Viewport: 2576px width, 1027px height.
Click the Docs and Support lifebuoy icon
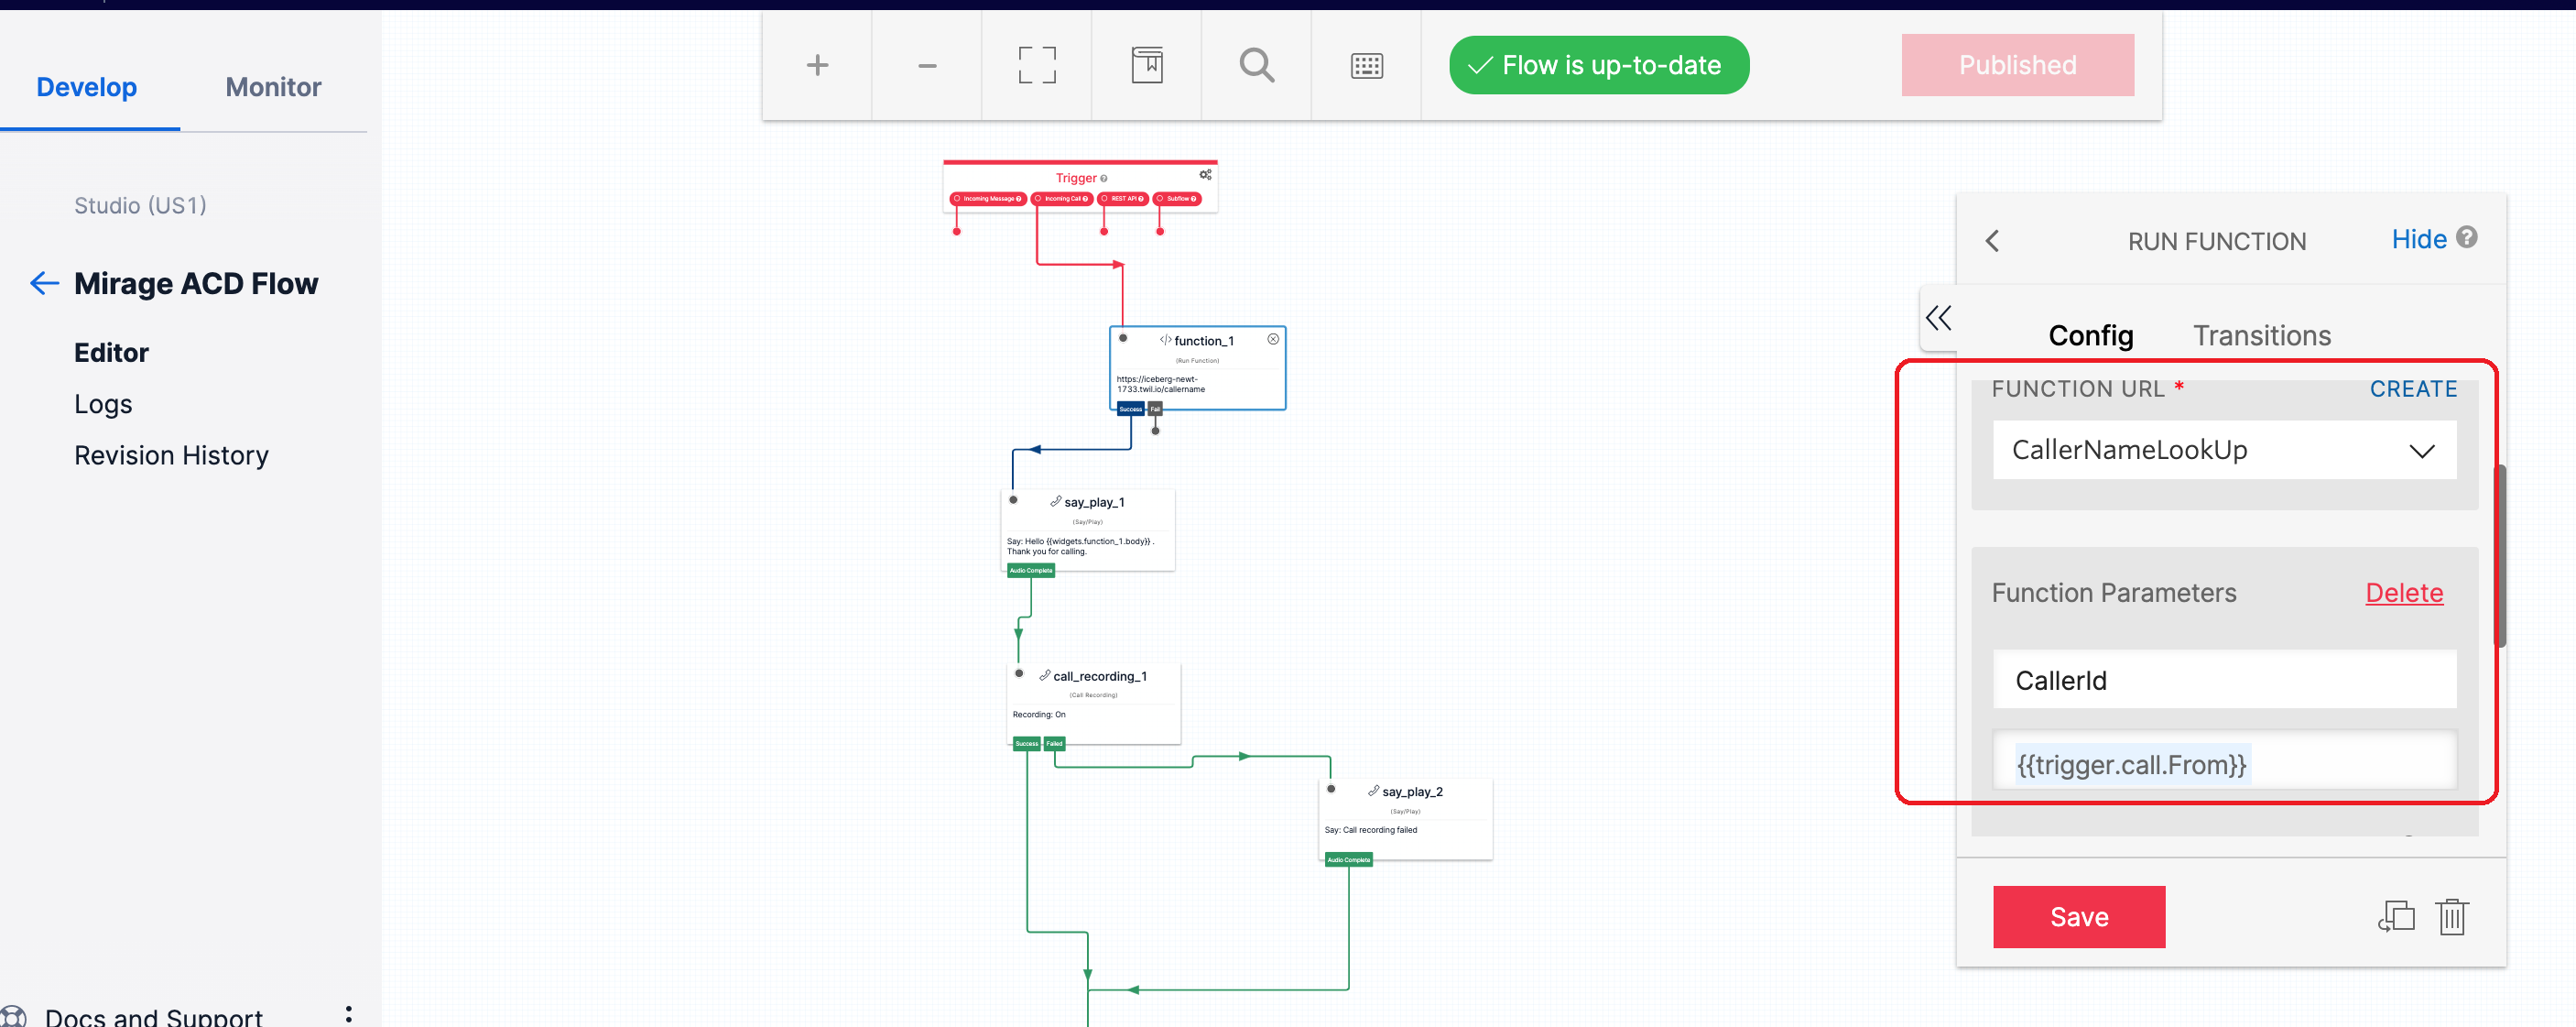(x=12, y=1016)
